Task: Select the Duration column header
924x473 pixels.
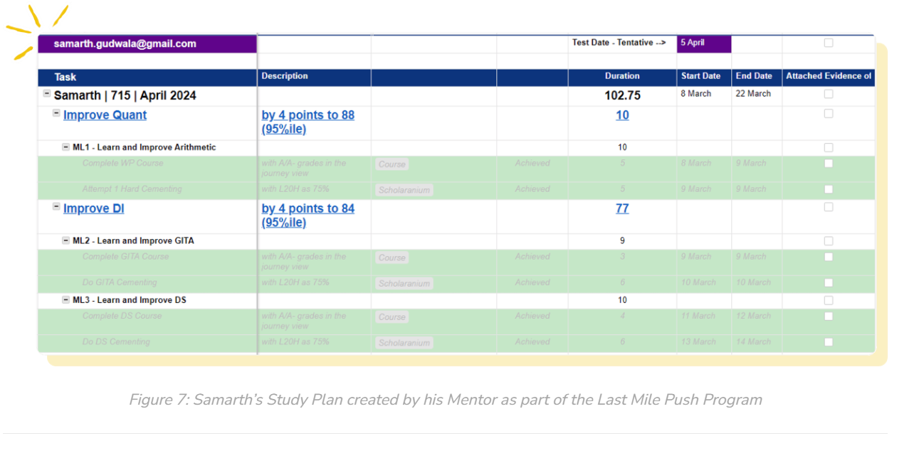Action: click(x=622, y=76)
